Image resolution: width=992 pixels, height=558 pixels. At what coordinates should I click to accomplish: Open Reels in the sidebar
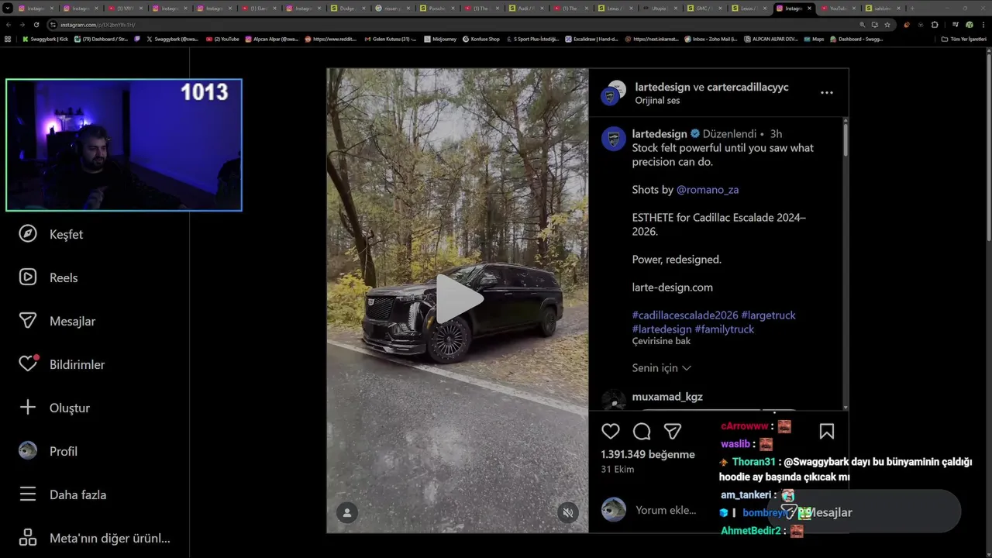[x=48, y=277]
